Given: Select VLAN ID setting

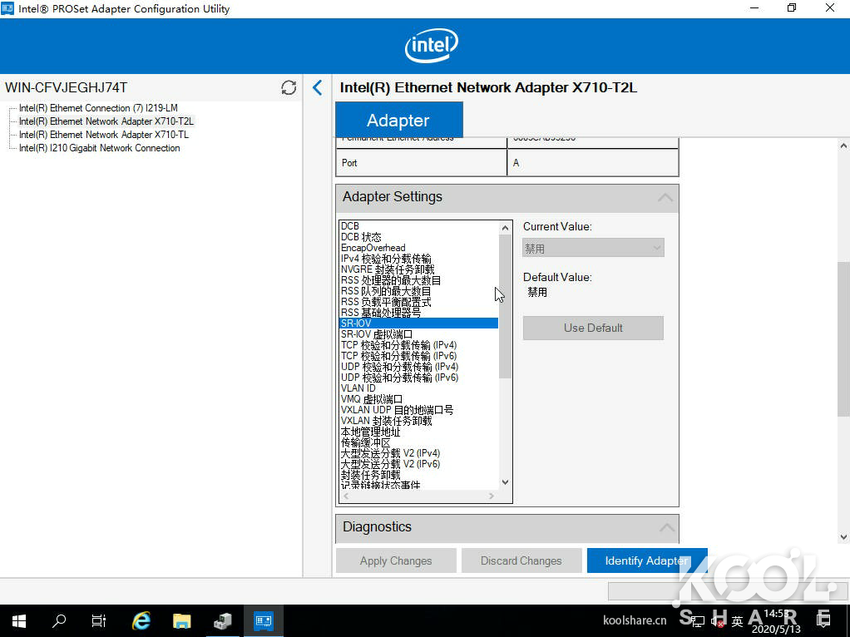Looking at the screenshot, I should coord(358,388).
